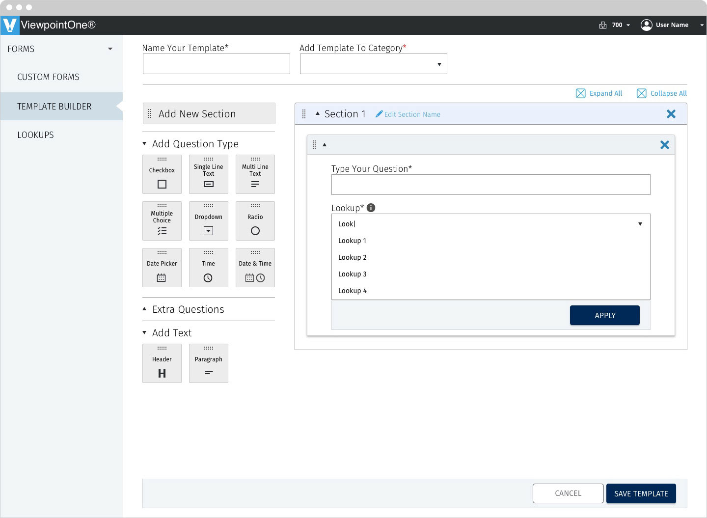Click the APPLY button
The height and width of the screenshot is (518, 707).
tap(605, 315)
